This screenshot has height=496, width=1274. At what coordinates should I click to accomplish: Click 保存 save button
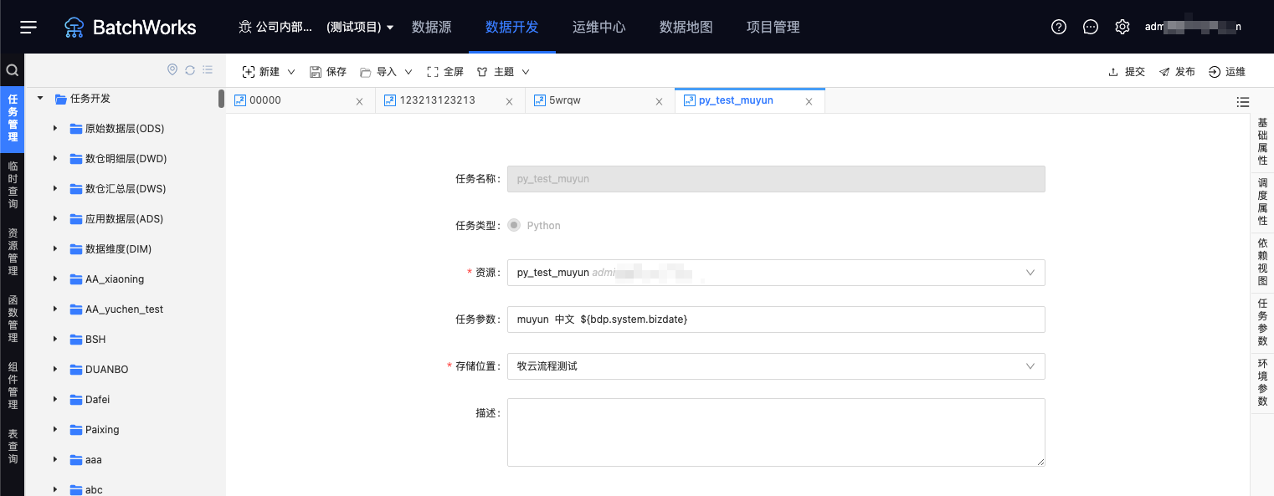point(328,72)
